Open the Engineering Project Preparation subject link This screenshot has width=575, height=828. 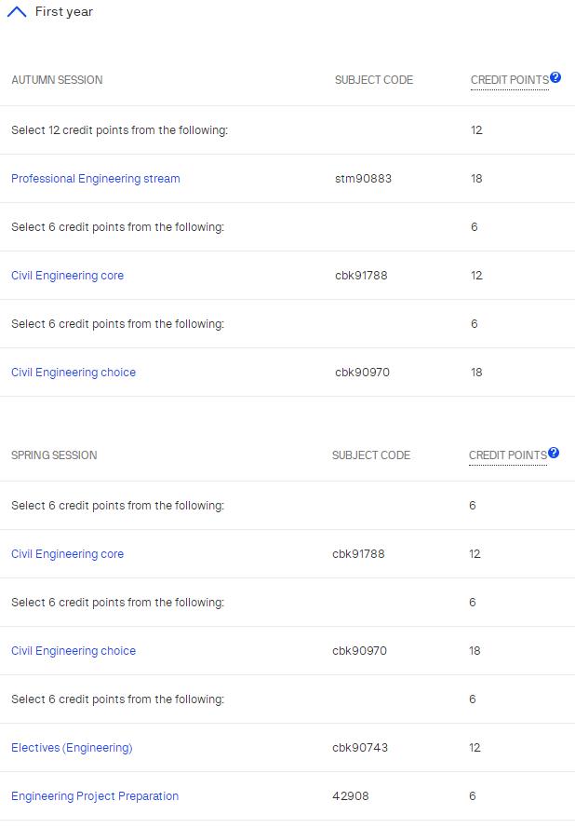95,796
